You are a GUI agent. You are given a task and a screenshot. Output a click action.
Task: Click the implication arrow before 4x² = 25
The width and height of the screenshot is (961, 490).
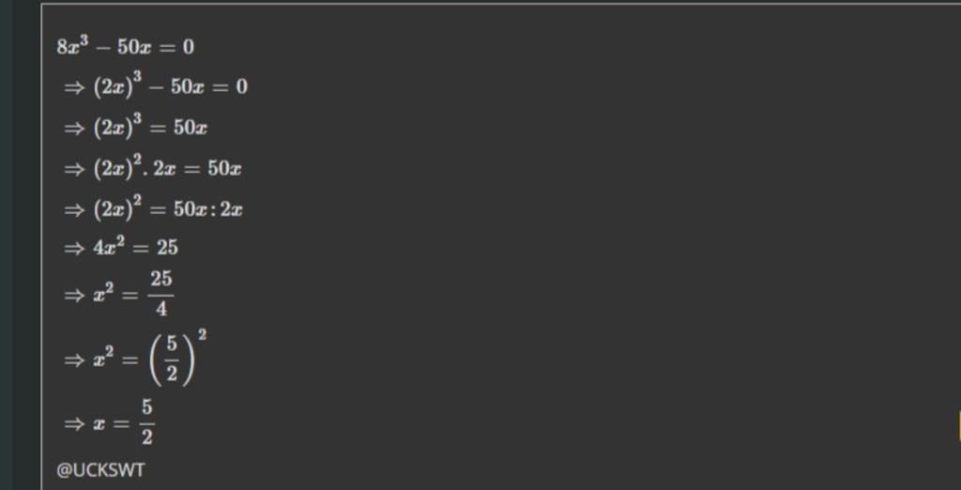[x=74, y=248]
